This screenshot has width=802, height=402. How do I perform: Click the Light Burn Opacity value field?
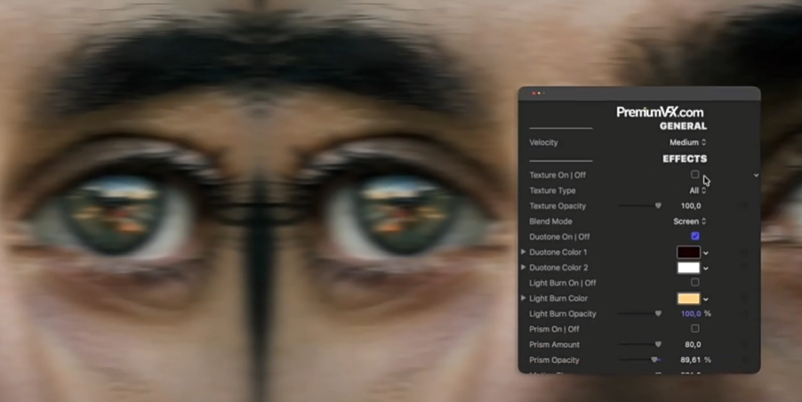(690, 314)
